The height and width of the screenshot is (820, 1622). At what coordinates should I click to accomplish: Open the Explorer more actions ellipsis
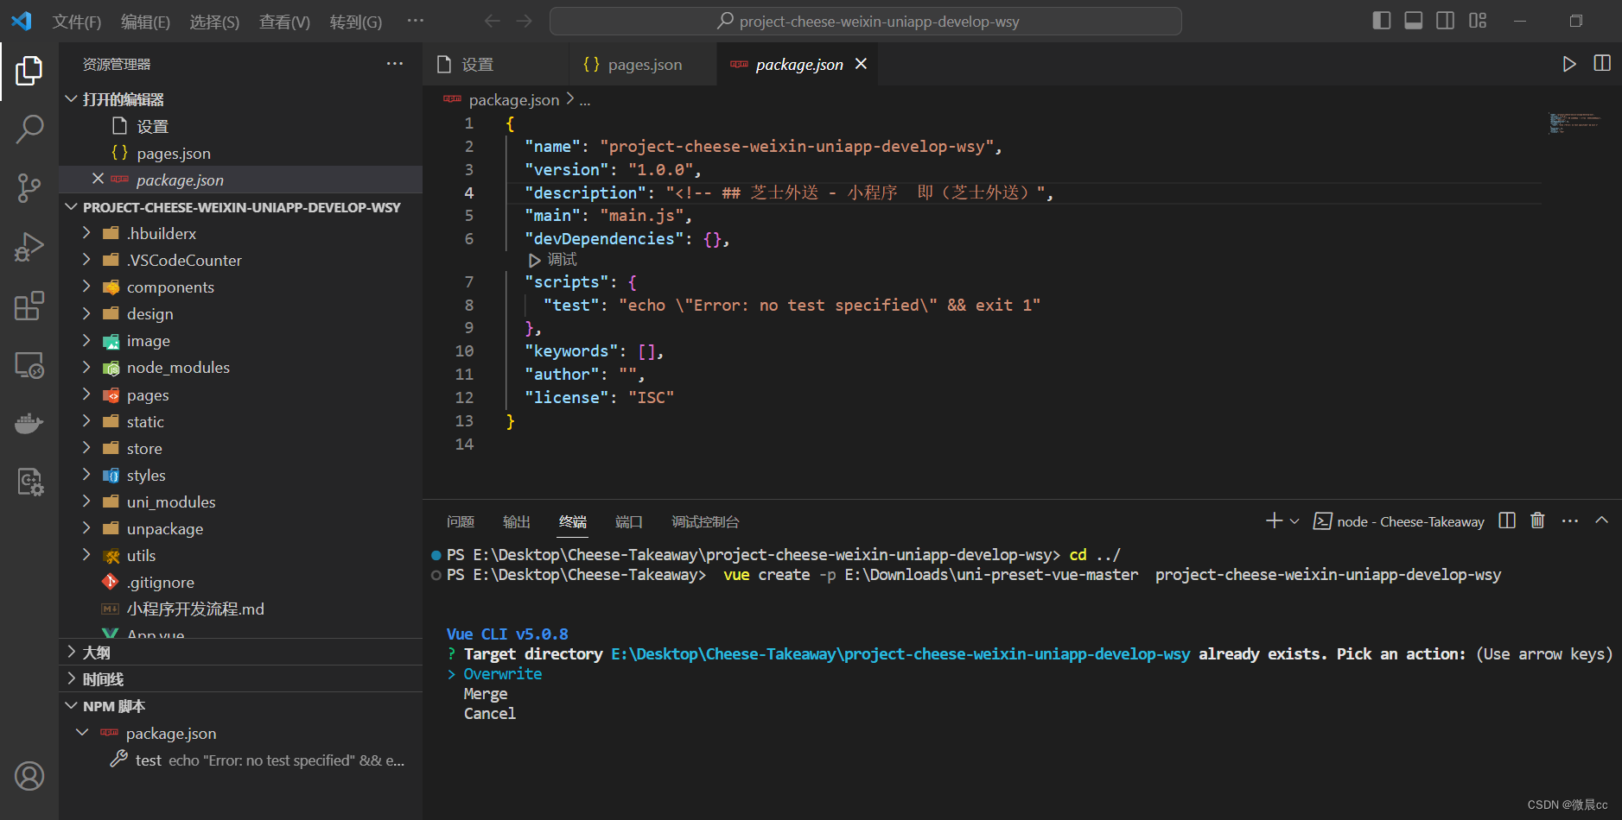coord(395,64)
